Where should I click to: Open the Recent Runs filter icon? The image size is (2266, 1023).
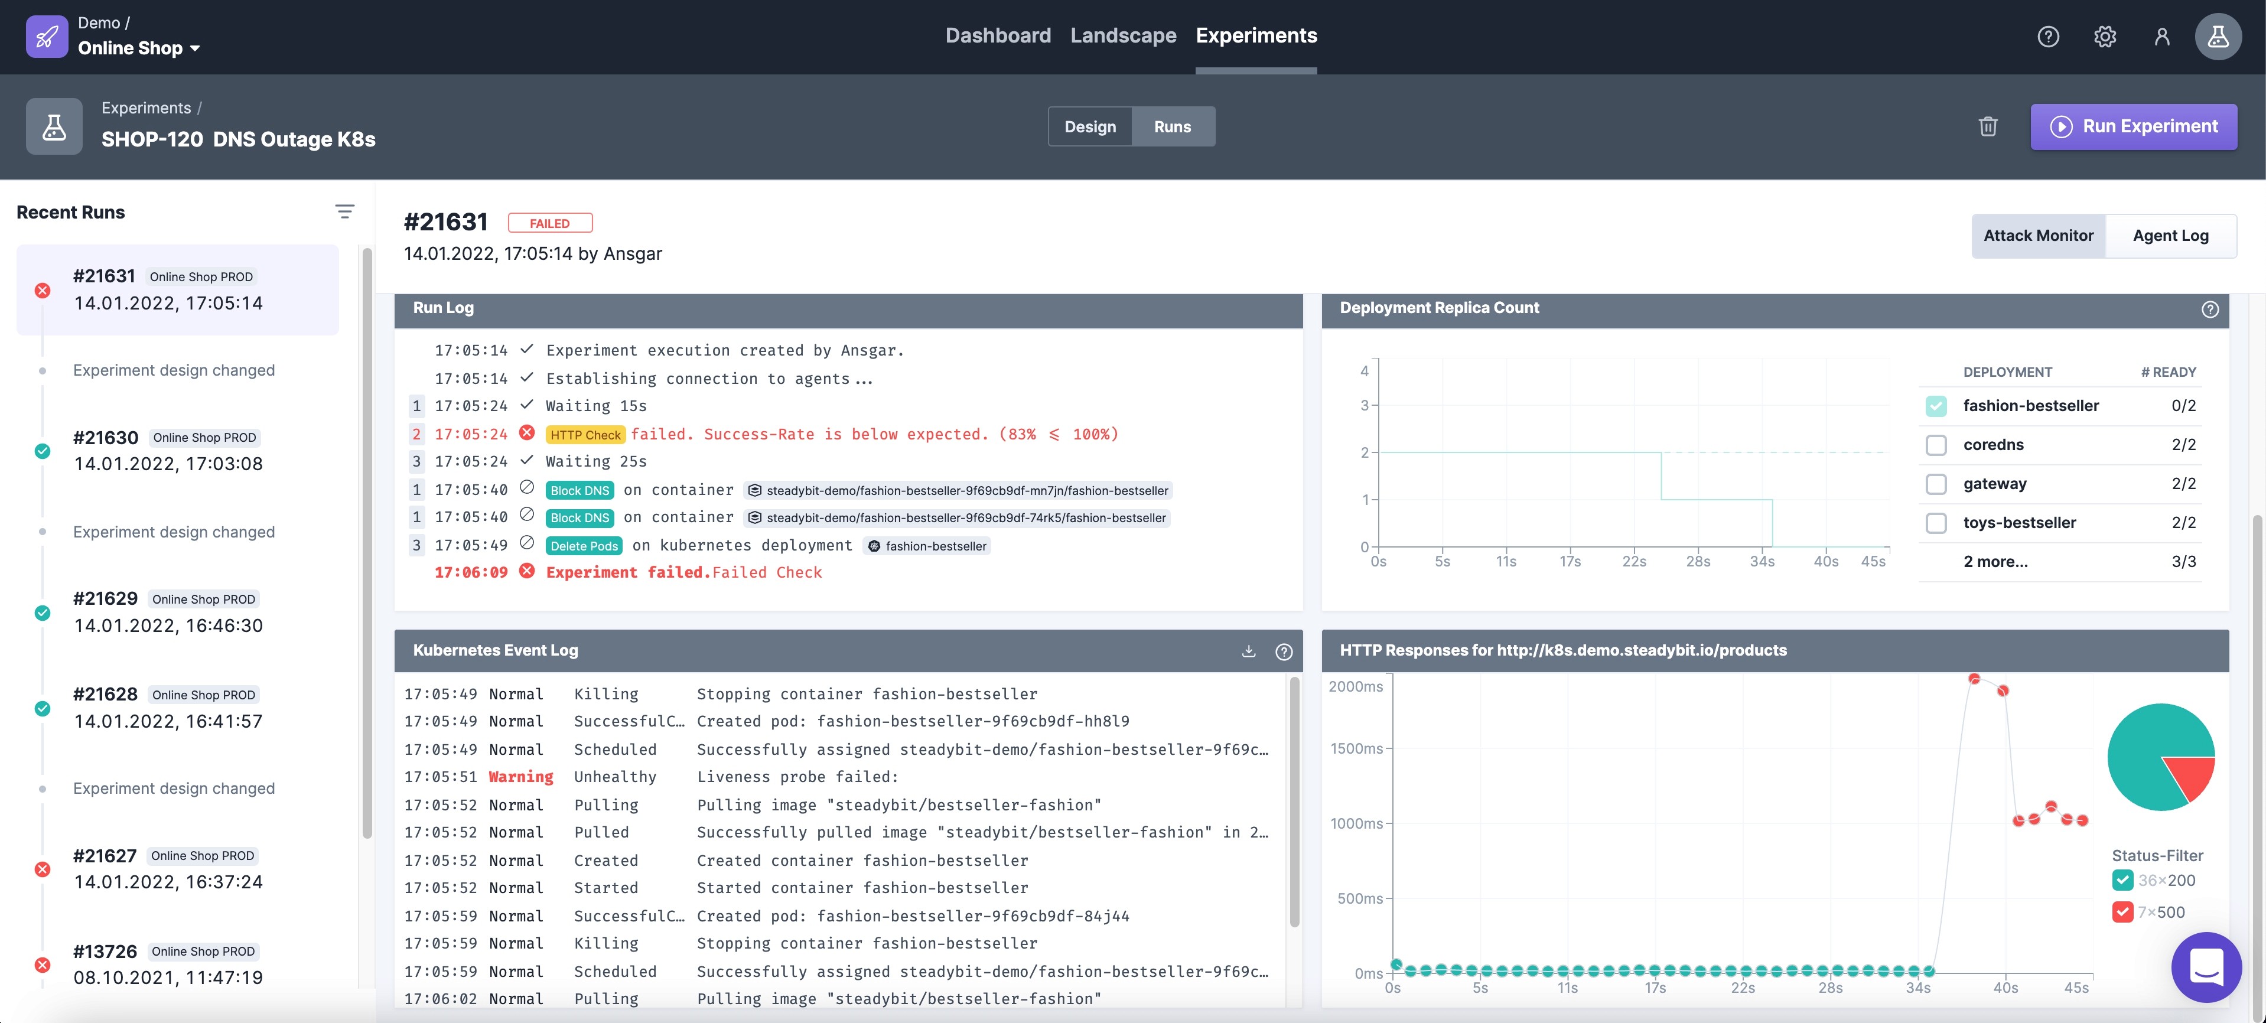(x=345, y=211)
